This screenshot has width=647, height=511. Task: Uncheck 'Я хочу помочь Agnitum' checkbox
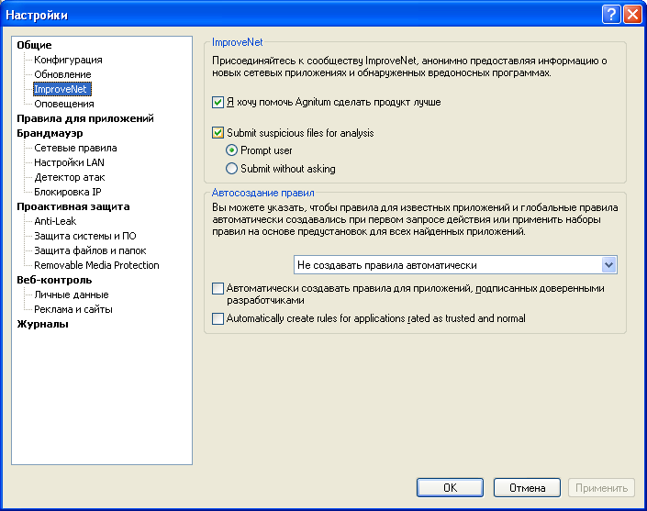(x=218, y=102)
